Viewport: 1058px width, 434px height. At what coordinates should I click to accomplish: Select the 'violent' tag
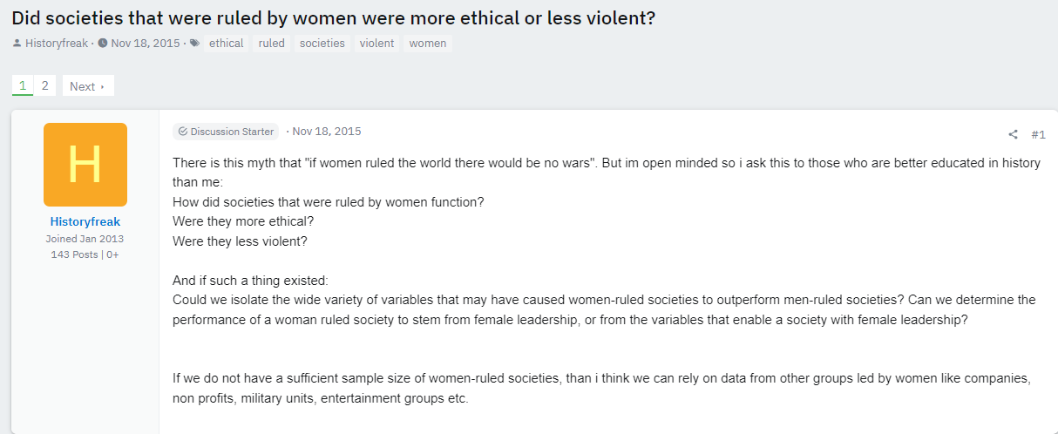[376, 43]
